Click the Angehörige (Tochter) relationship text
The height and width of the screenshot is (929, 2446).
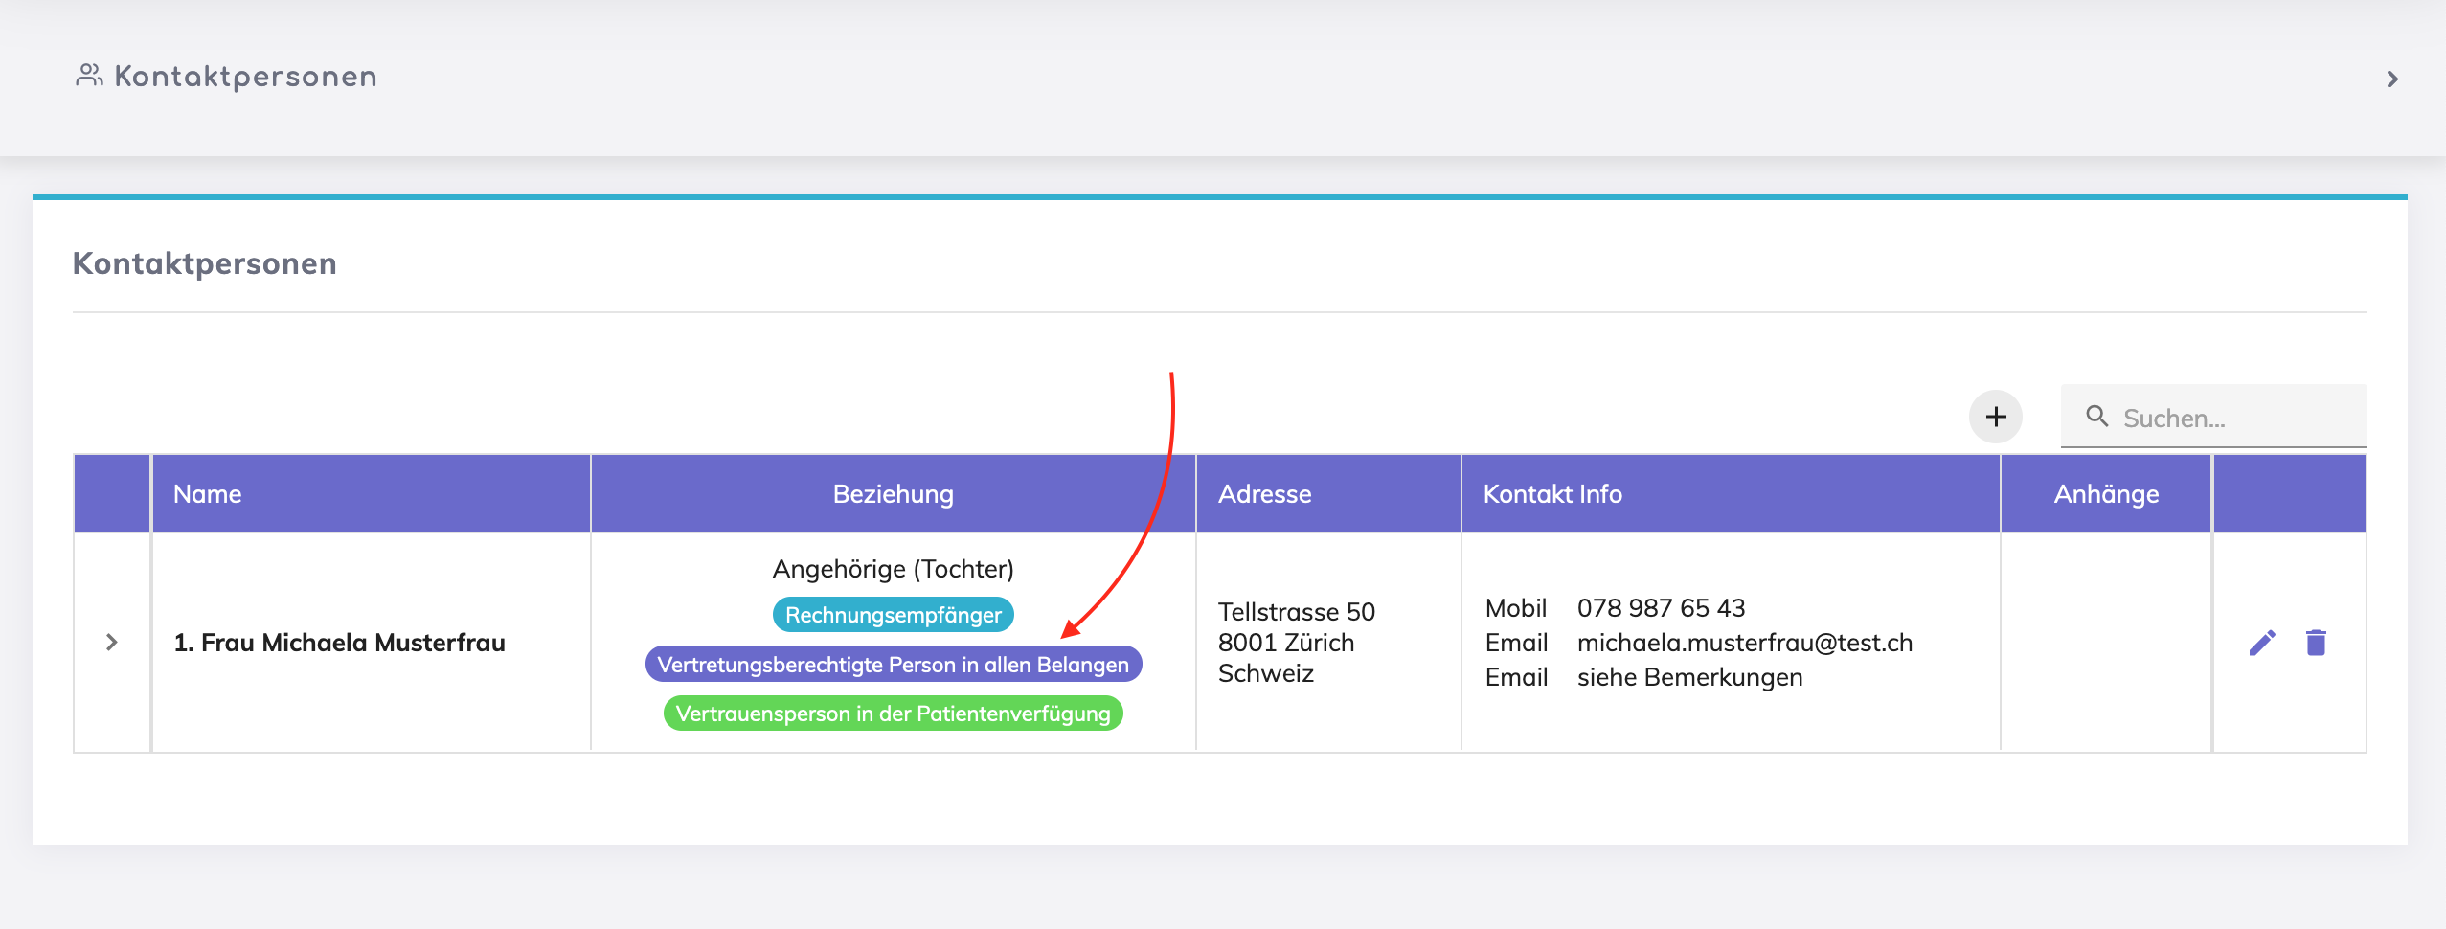tap(893, 569)
